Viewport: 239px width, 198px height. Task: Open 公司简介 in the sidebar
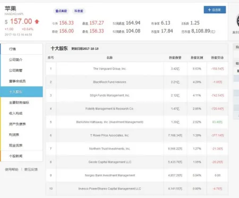coord(21,60)
